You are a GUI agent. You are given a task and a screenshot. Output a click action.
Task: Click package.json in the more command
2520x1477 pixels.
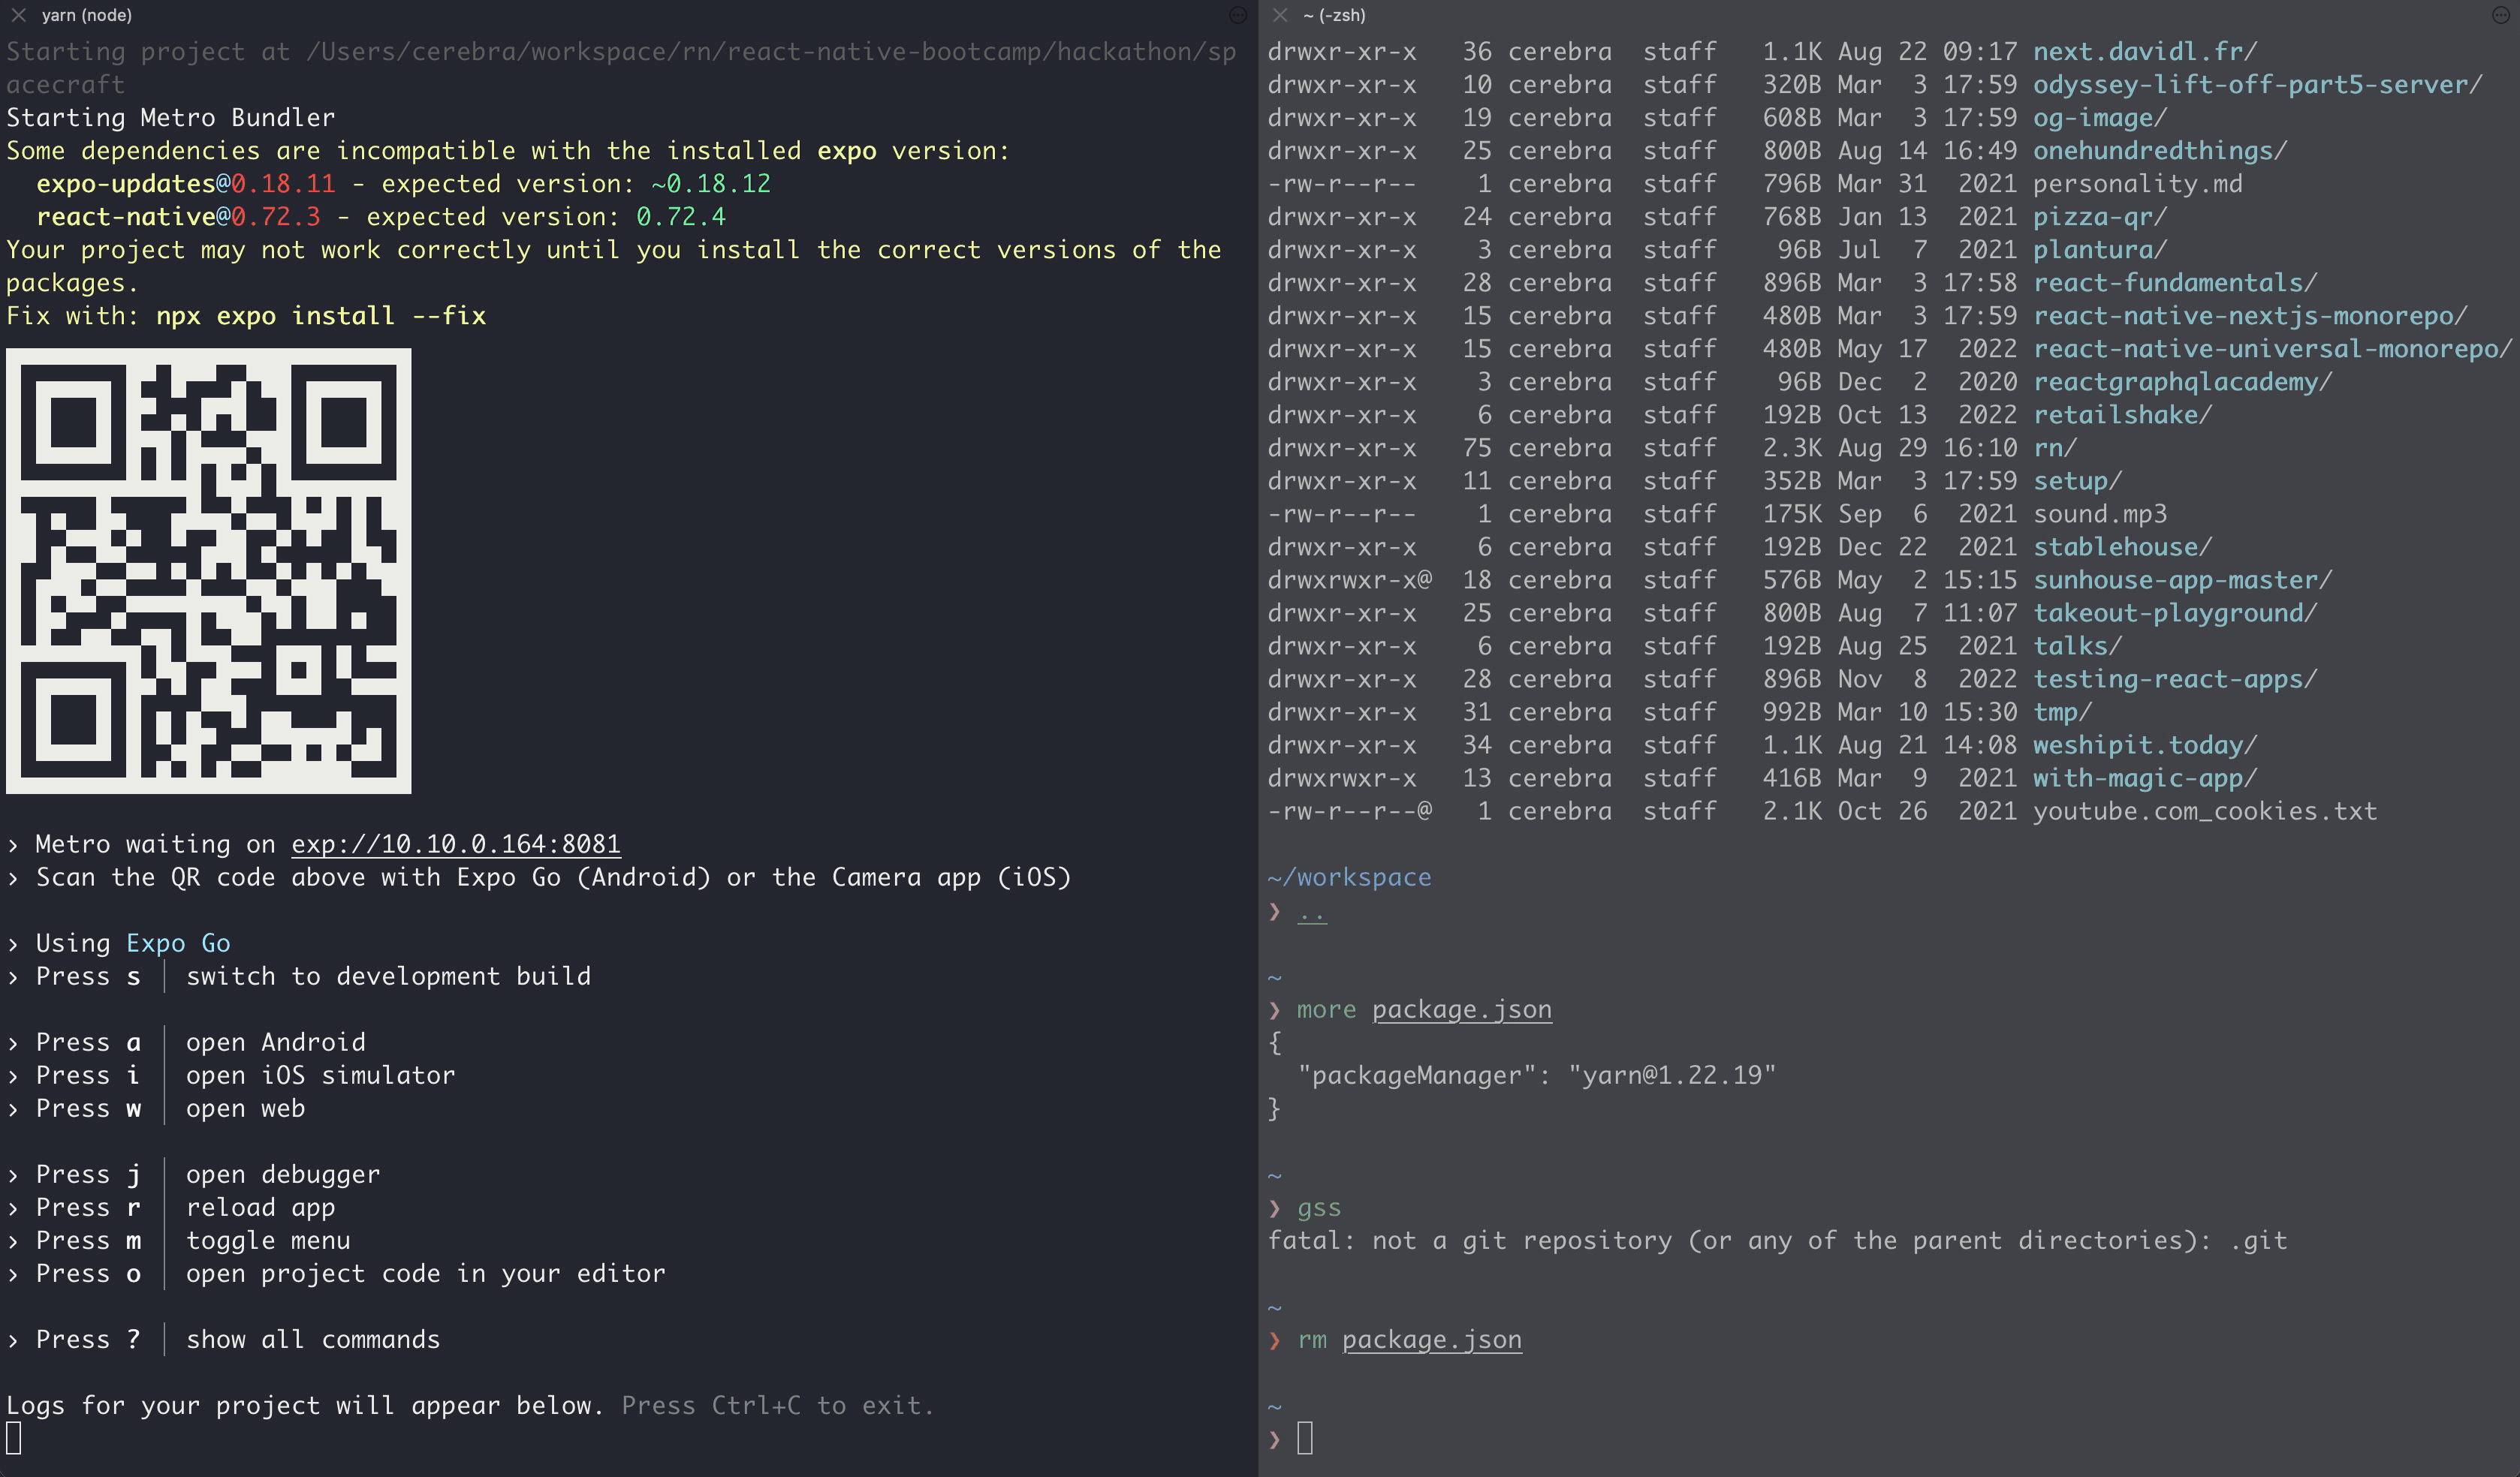tap(1461, 1009)
